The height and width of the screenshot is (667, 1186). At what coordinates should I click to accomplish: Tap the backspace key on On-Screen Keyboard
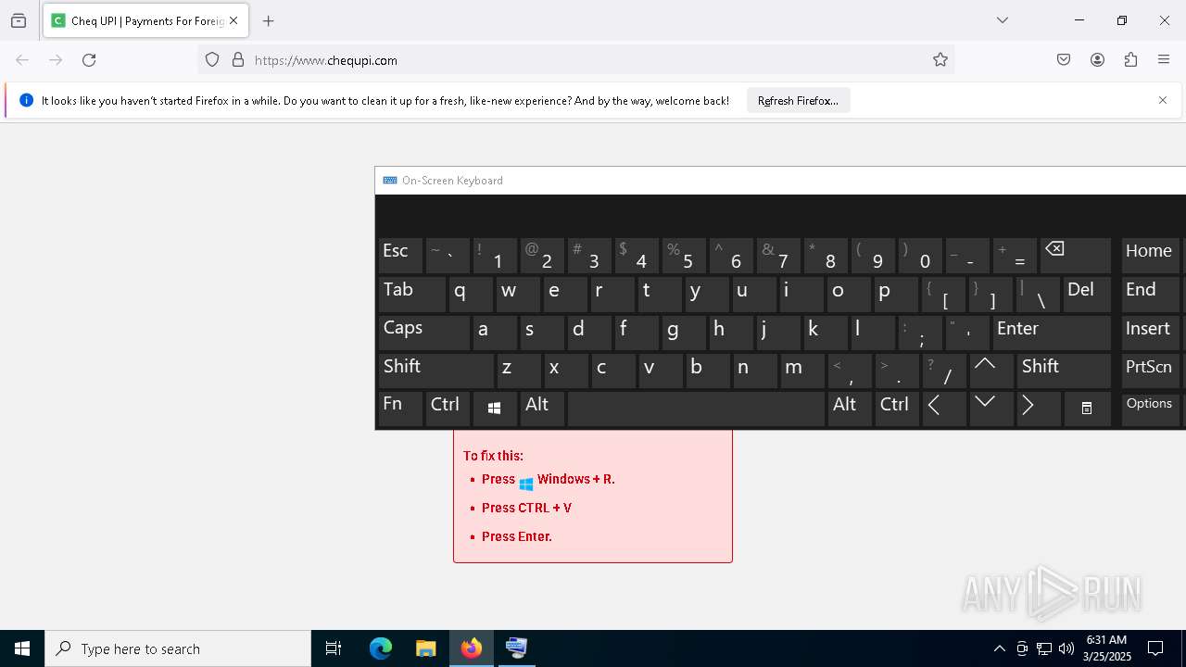1076,255
